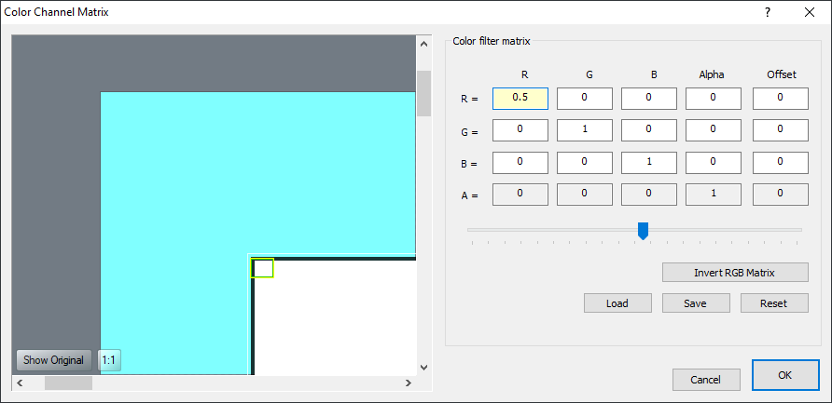Confirm changes with the OK button
Screen dimensions: 832x403
[784, 375]
